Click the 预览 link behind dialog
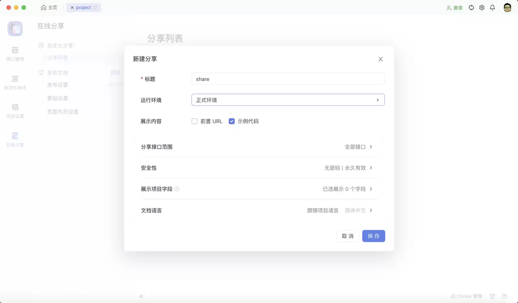518x303 pixels. [x=116, y=73]
